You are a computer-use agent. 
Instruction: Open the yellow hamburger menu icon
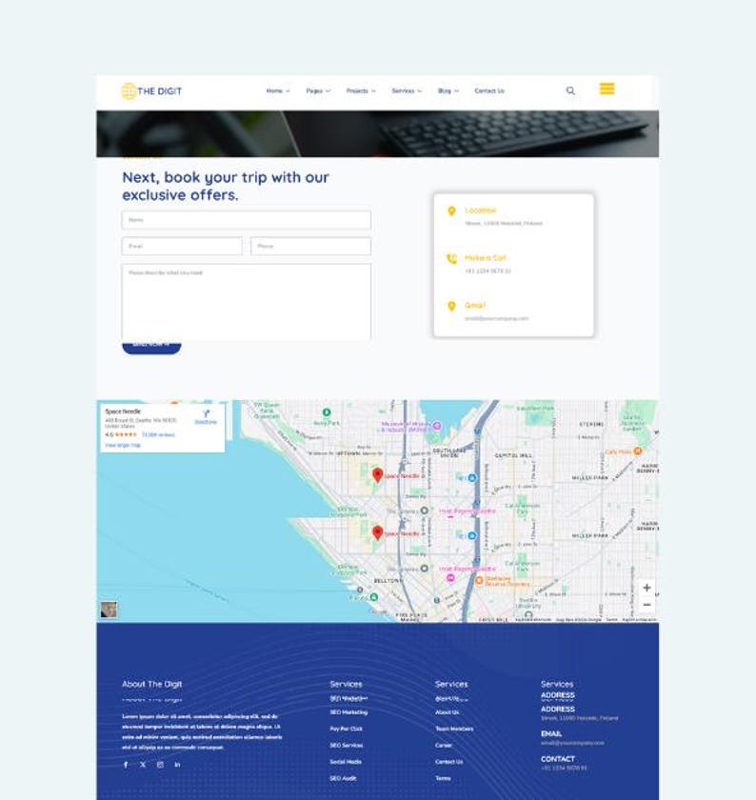(607, 89)
